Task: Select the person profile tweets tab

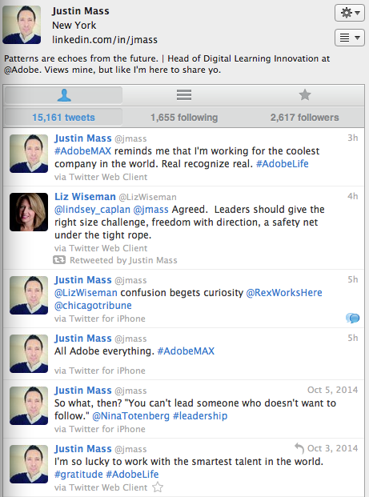Action: [x=63, y=94]
